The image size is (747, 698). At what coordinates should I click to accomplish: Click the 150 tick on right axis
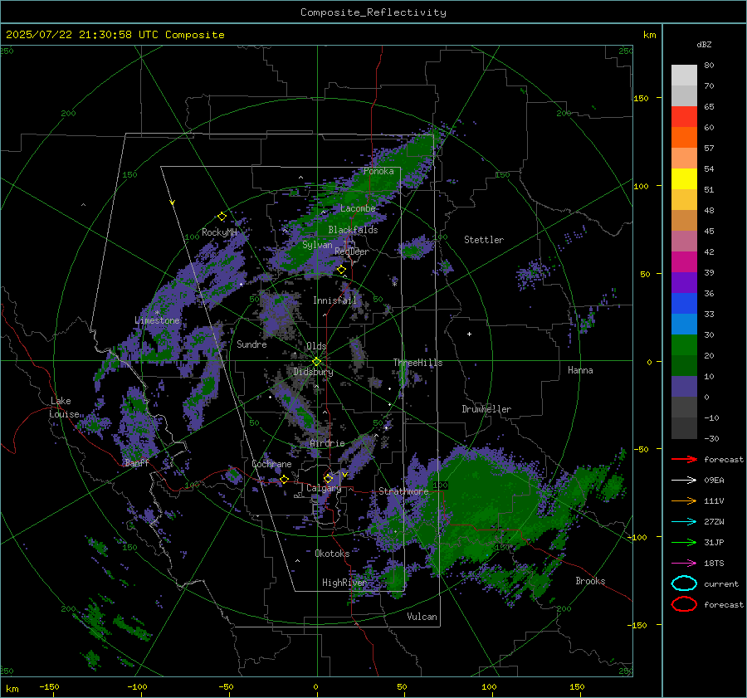(641, 98)
